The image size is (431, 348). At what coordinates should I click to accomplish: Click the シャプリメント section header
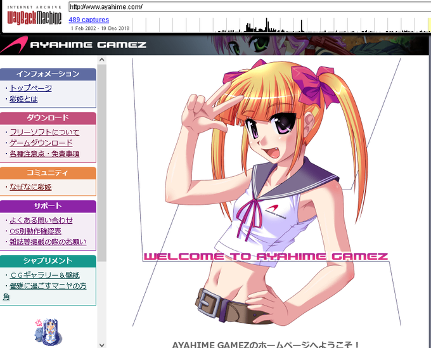[x=48, y=261]
